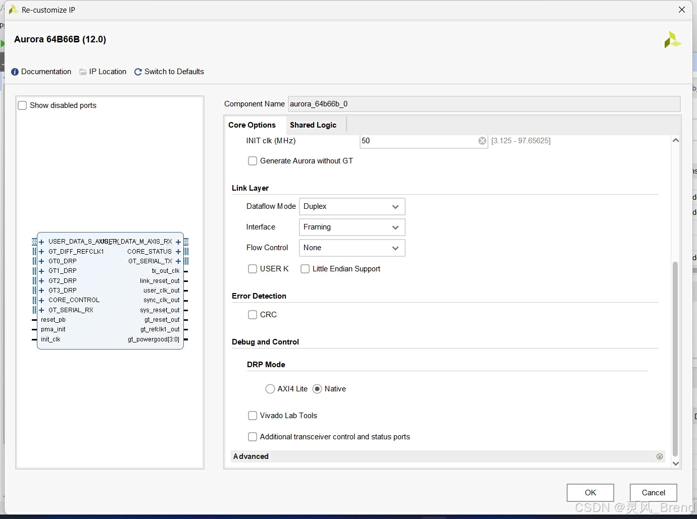Click the gt_reset_out port label
The width and height of the screenshot is (697, 519).
tap(162, 320)
